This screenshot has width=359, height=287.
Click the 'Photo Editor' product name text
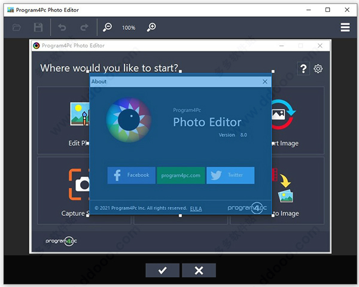tap(207, 122)
